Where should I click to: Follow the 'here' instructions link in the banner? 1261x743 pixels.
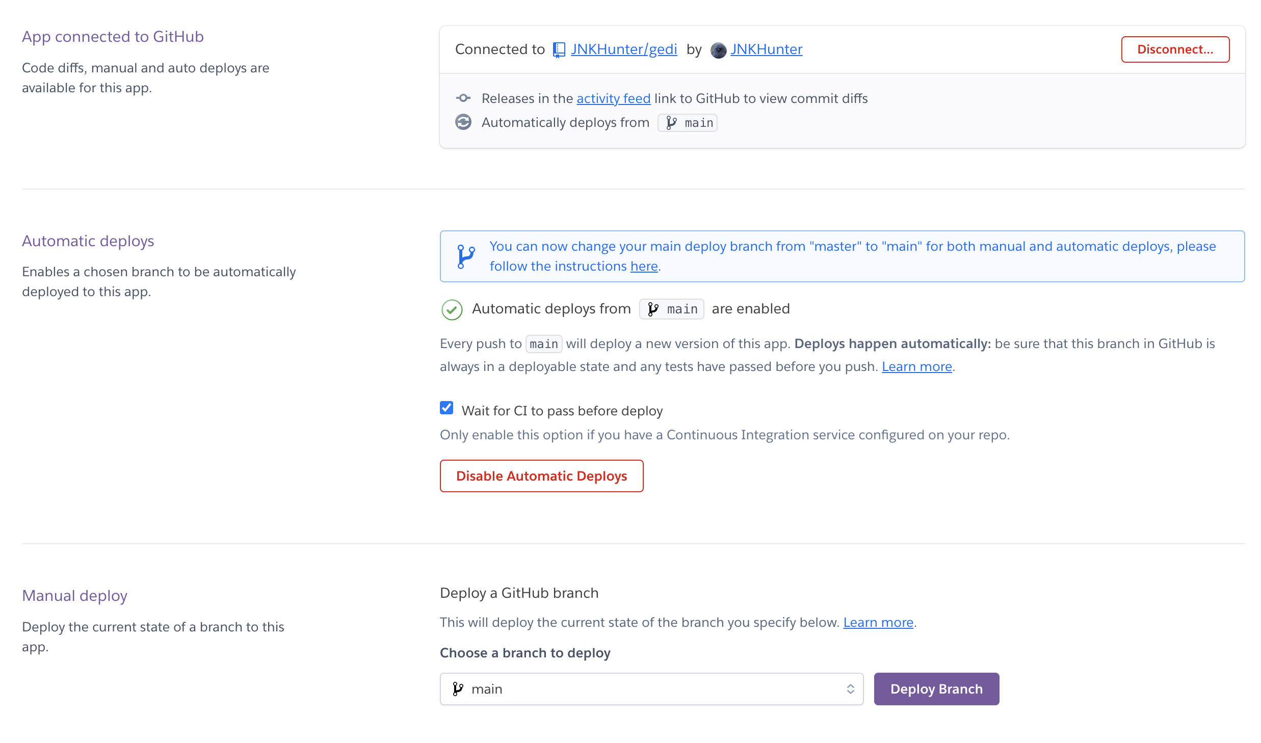pyautogui.click(x=644, y=266)
